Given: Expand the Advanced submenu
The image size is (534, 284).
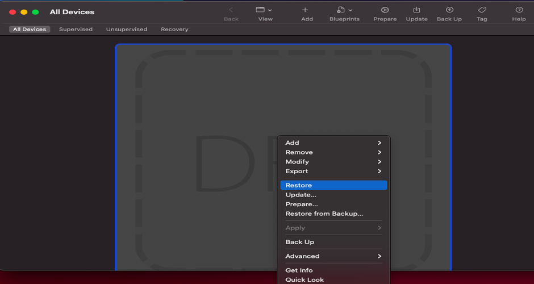Looking at the screenshot, I should (333, 256).
